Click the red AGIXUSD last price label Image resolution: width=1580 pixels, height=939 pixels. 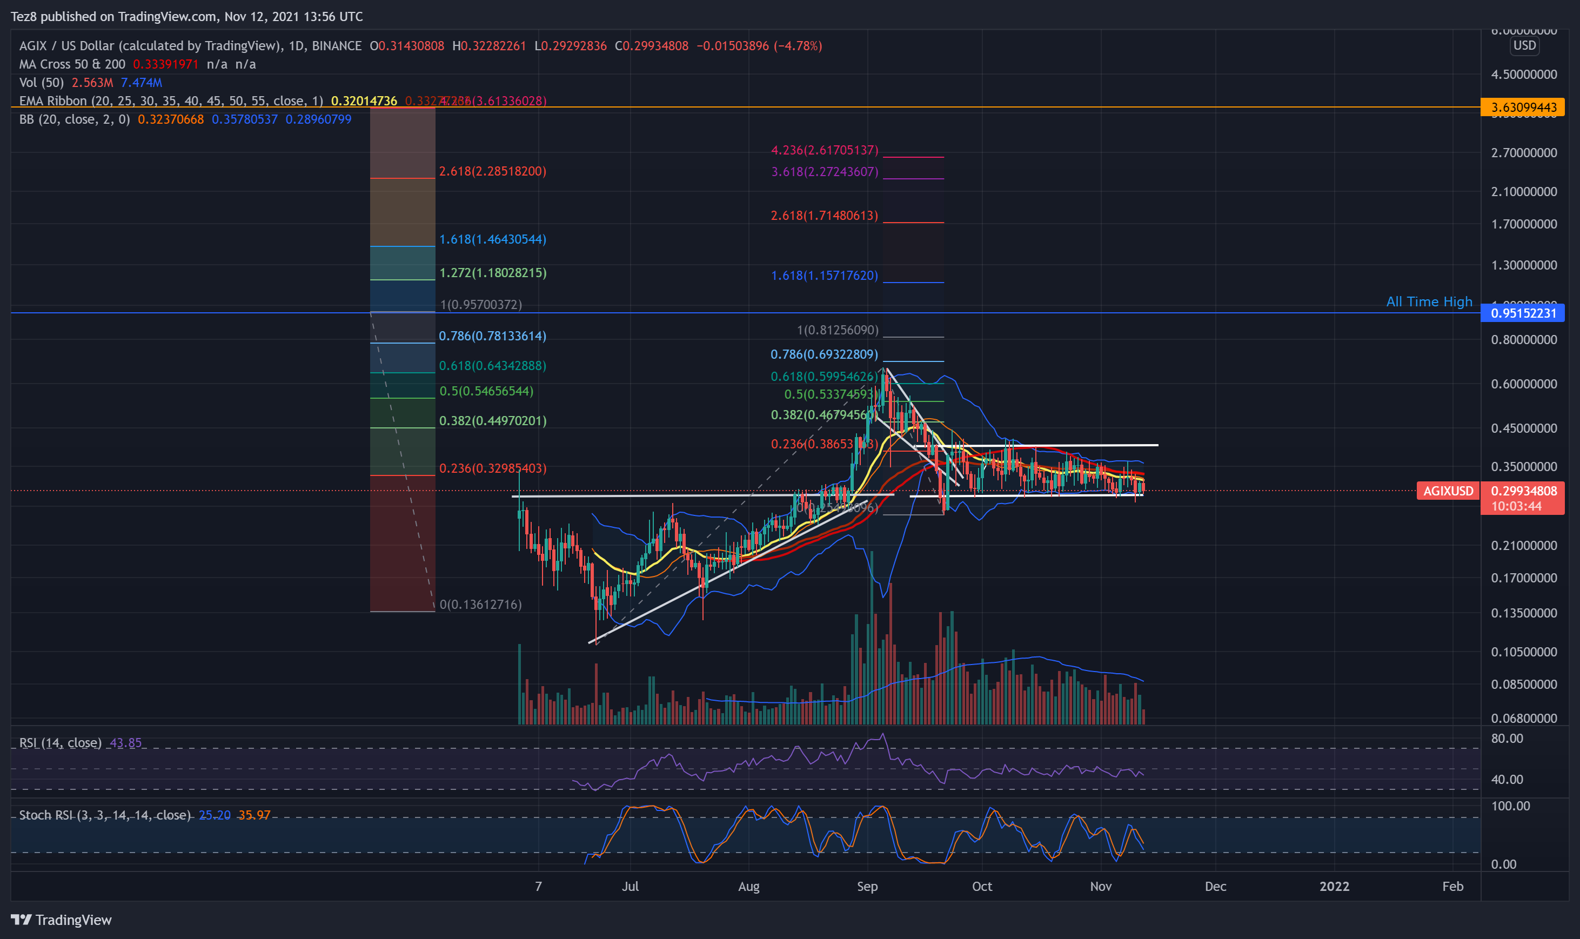[1448, 491]
